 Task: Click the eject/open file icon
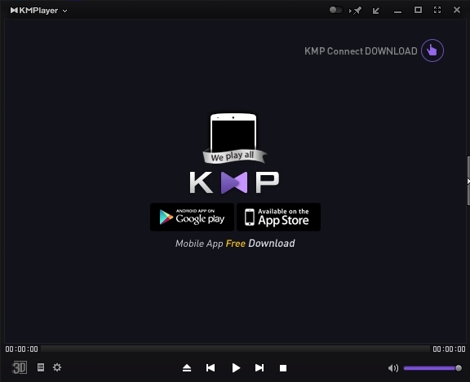[187, 368]
